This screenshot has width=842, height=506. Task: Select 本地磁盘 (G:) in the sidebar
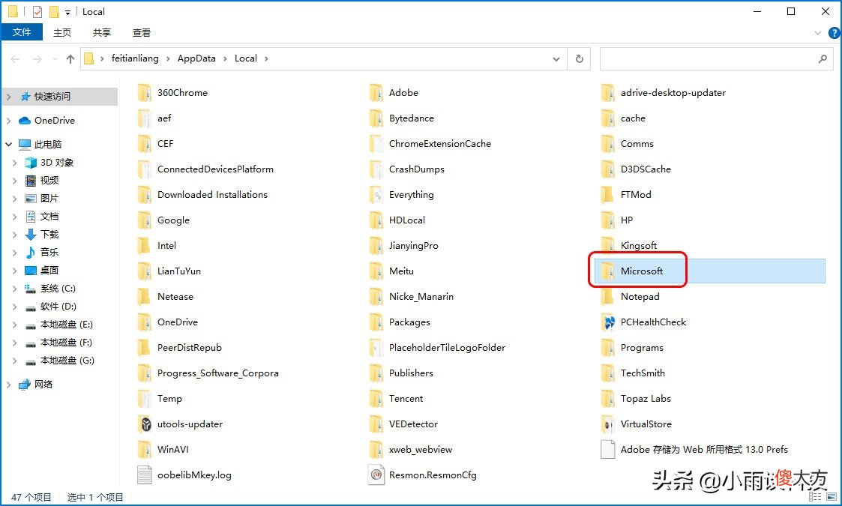tap(67, 361)
